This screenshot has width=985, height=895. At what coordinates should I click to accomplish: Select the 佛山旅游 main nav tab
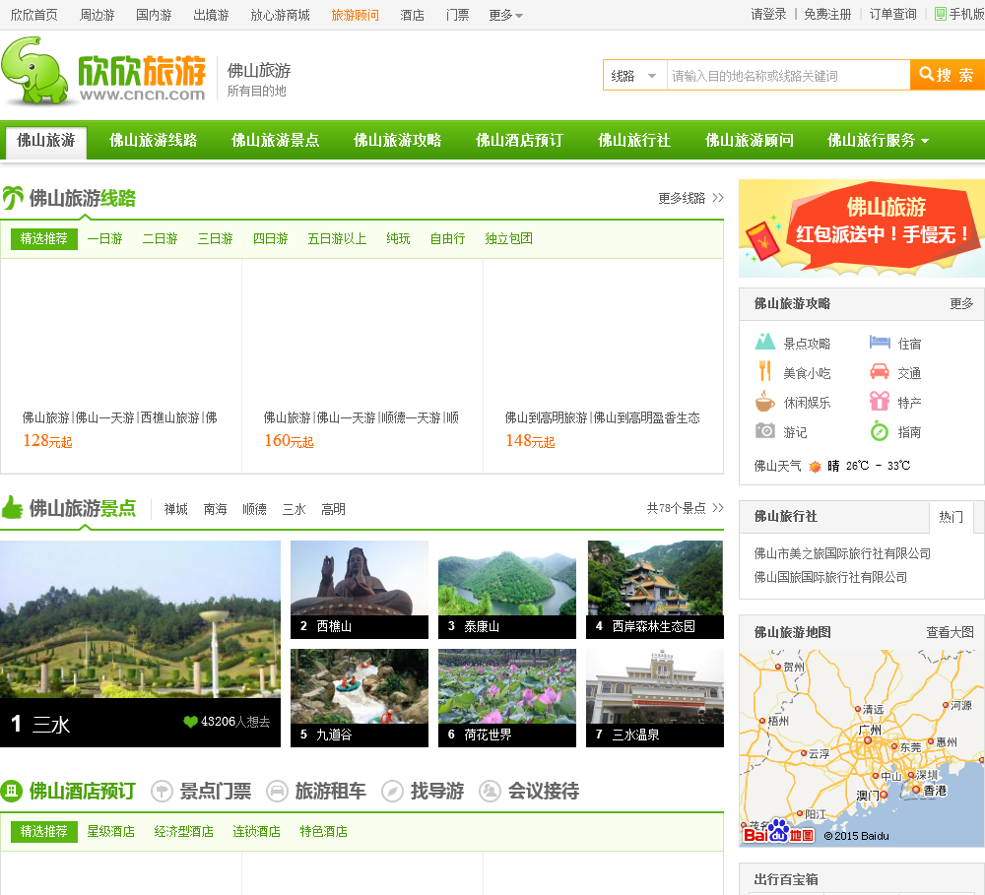coord(46,140)
